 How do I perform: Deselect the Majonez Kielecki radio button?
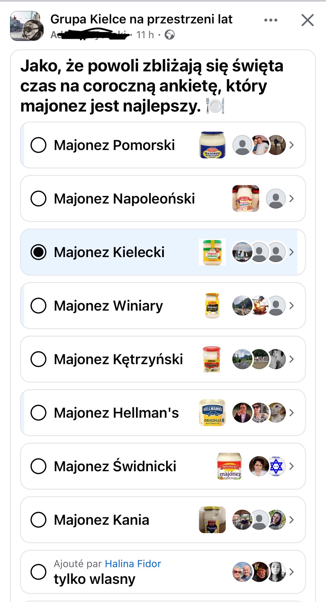click(x=38, y=252)
